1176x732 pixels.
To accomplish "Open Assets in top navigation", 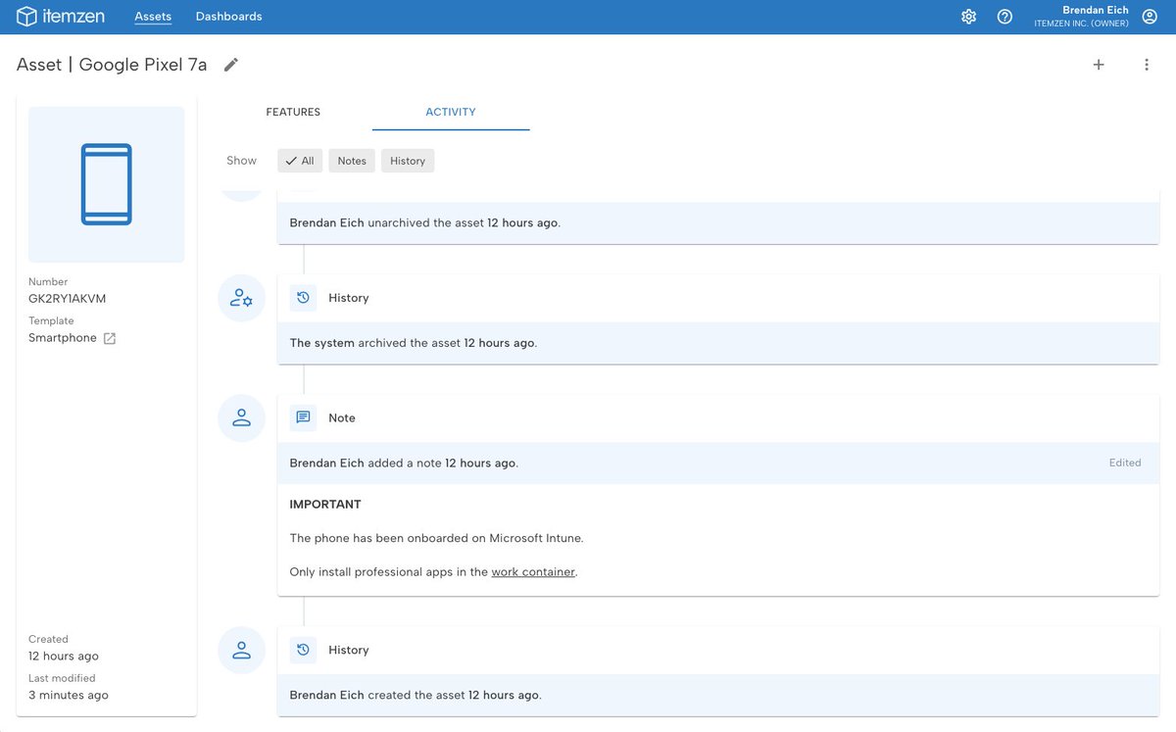I will [x=153, y=17].
